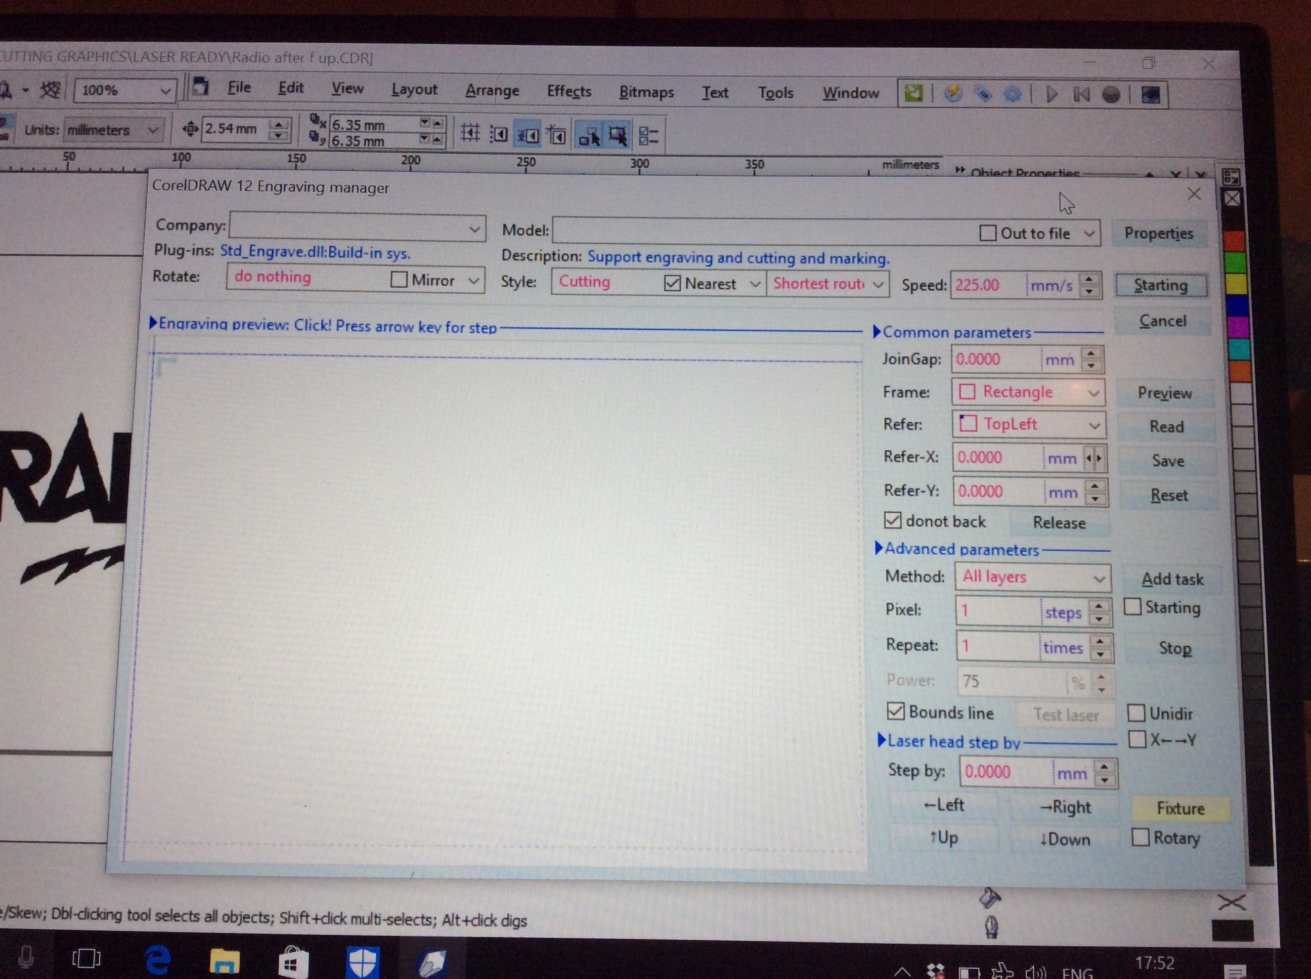The width and height of the screenshot is (1311, 979).
Task: Open Windows Defender shield in taskbar
Action: 362,962
